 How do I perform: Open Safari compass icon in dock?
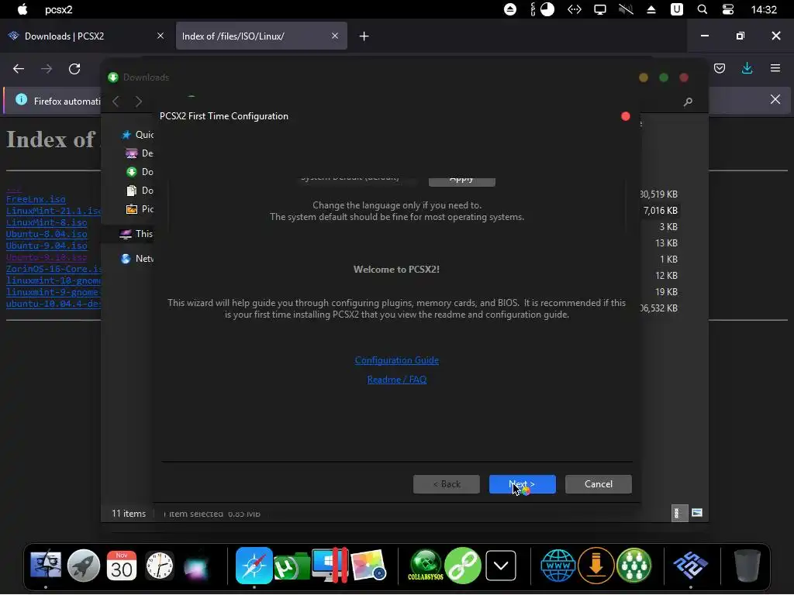pos(254,565)
